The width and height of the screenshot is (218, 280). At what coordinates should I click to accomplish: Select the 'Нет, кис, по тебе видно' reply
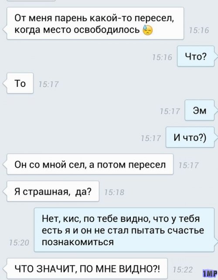(124, 230)
